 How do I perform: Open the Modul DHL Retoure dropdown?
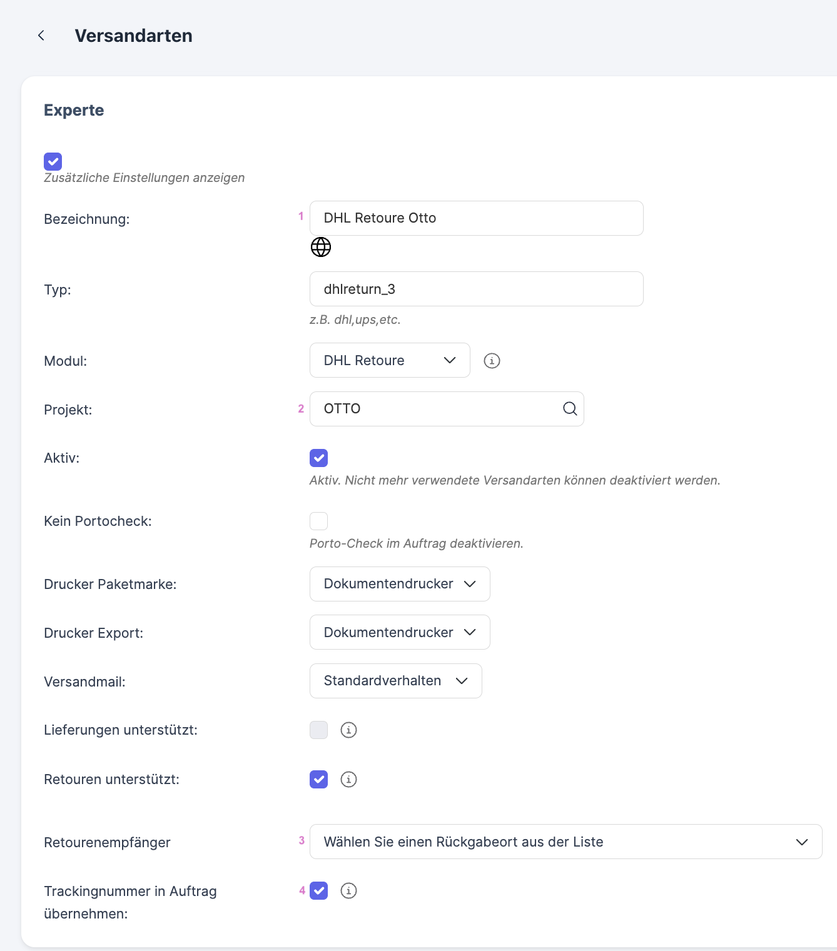[x=389, y=360]
